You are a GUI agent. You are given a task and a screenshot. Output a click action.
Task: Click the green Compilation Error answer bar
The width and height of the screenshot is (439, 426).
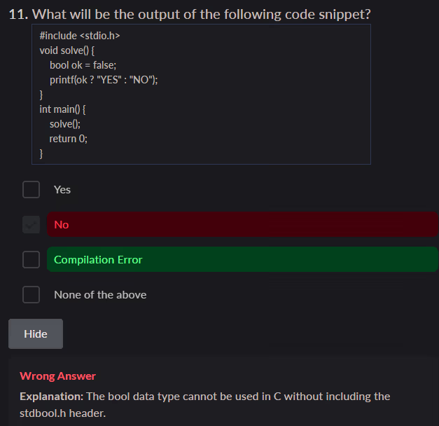(242, 260)
